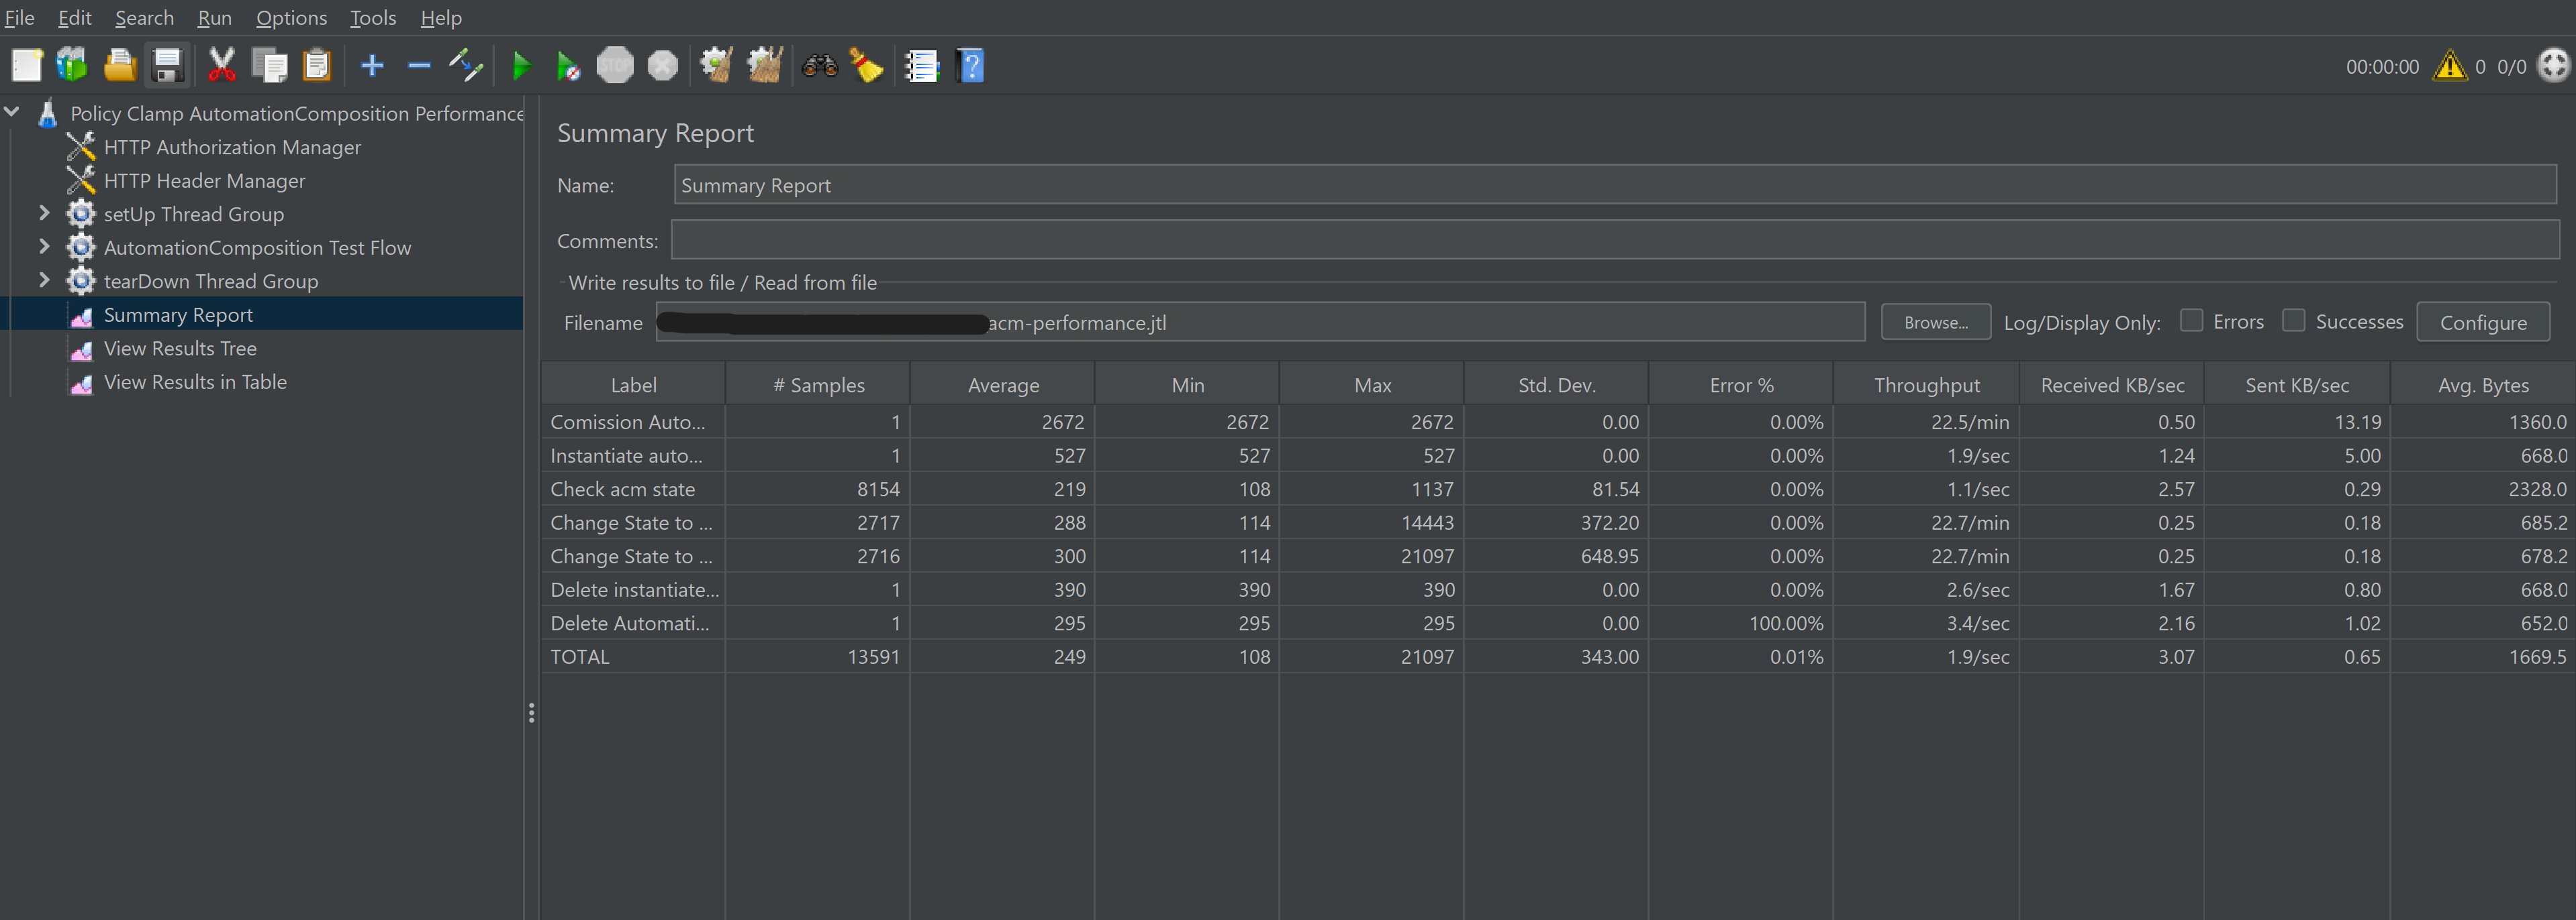Click the remote engines status icon
2576x920 pixels.
coord(2554,66)
